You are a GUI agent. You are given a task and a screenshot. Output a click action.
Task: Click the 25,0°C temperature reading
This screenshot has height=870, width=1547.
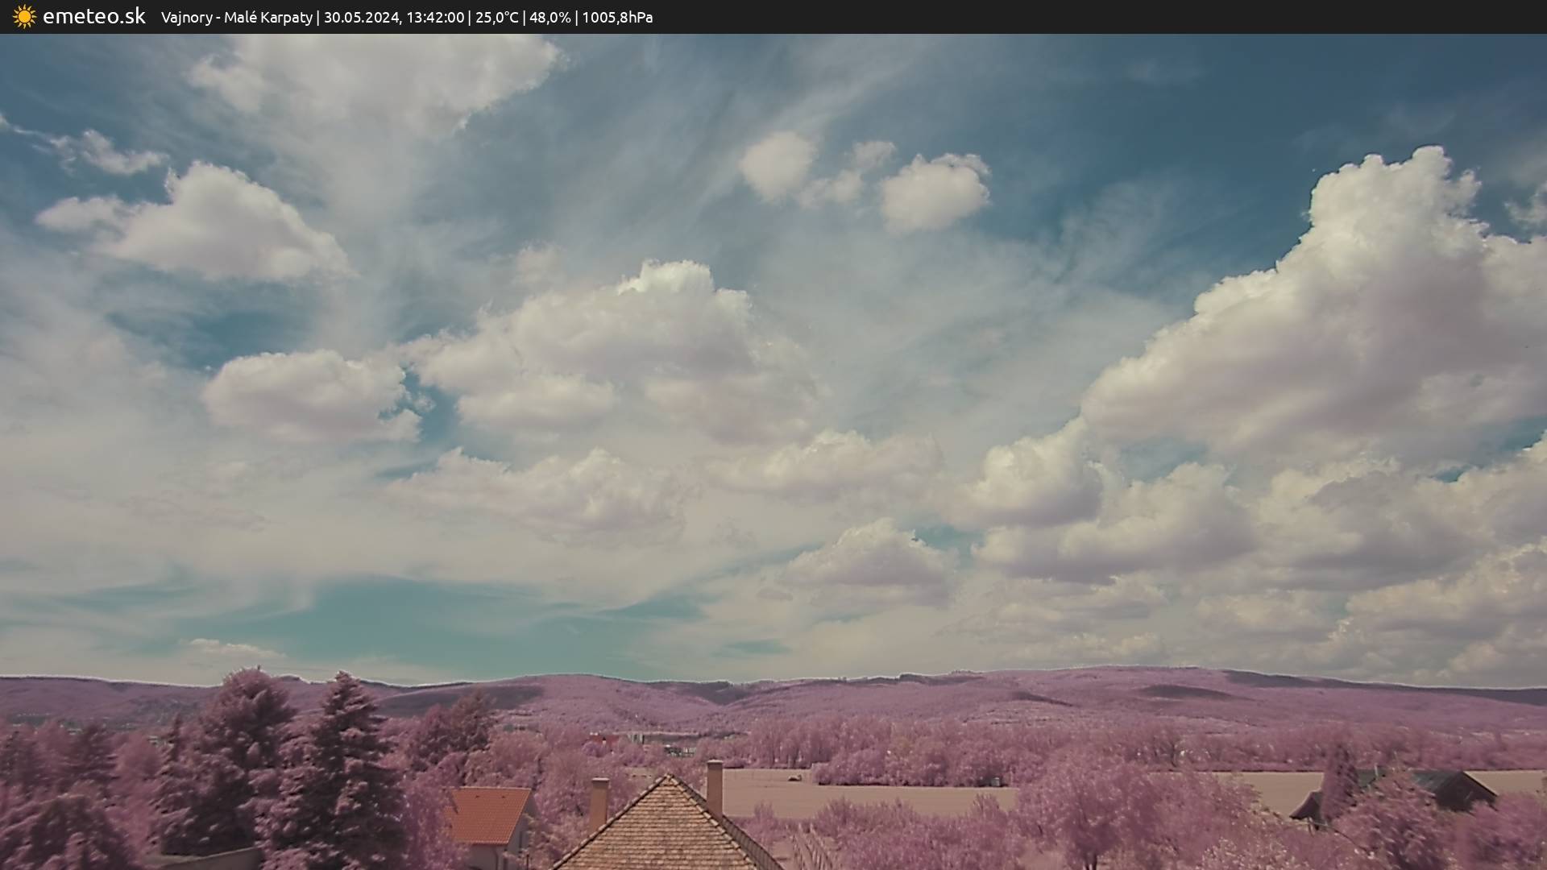(x=496, y=18)
